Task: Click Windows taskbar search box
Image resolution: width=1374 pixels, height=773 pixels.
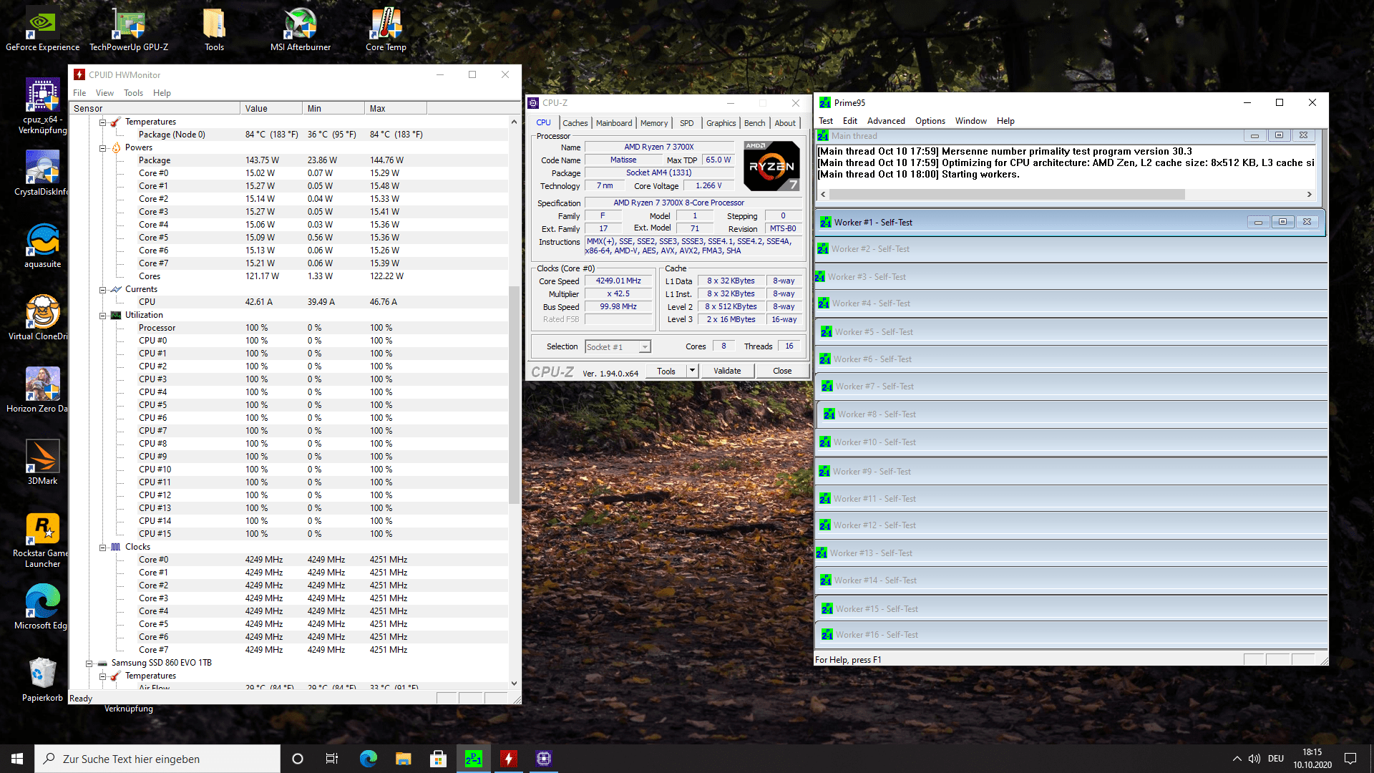Action: [x=157, y=759]
